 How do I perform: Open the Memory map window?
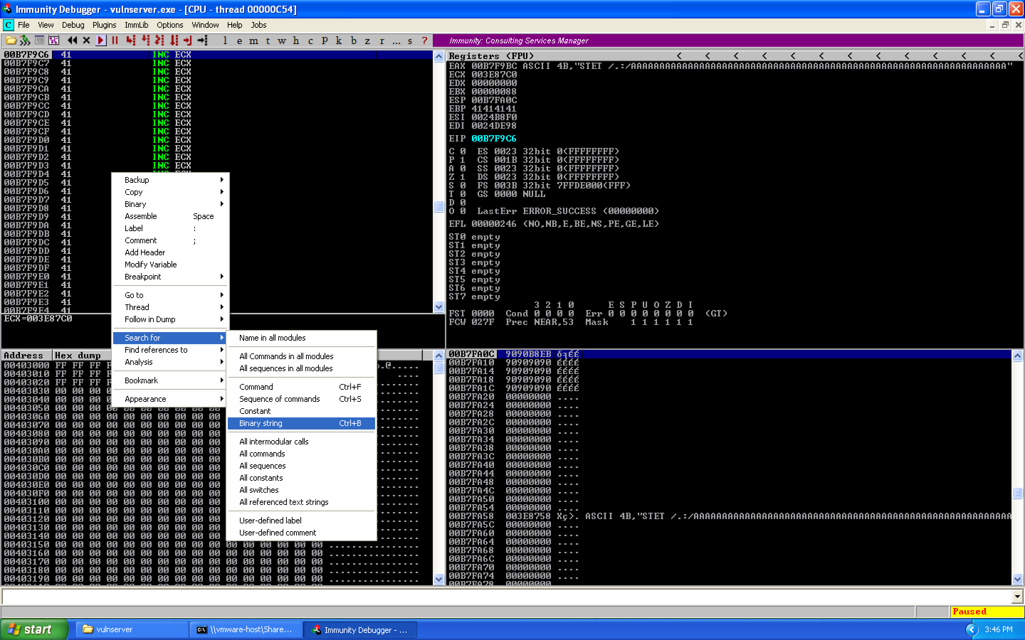254,41
